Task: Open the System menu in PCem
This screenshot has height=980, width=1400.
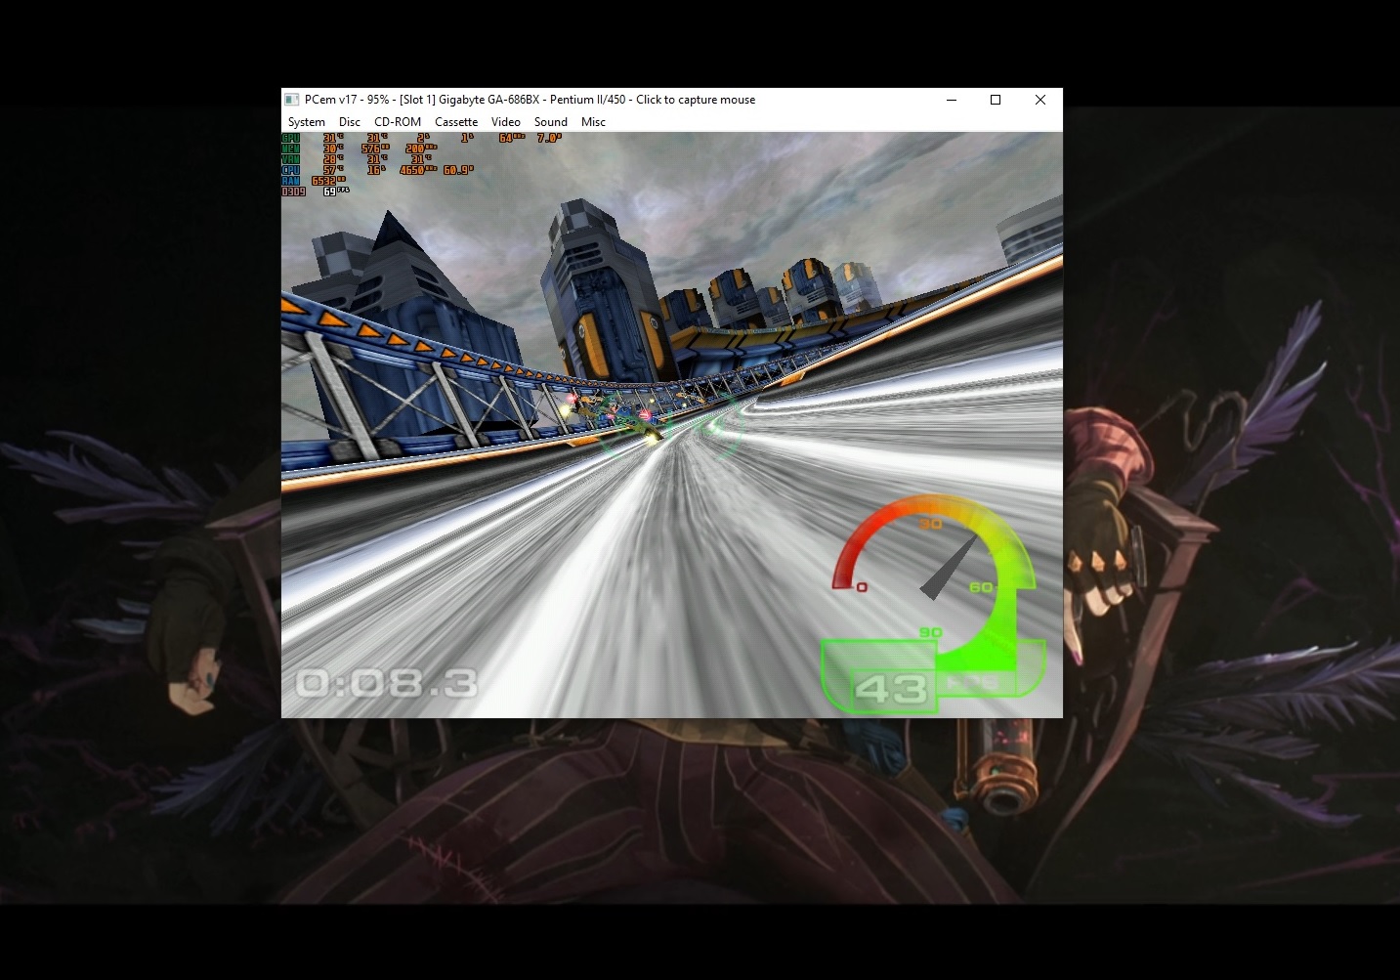Action: click(x=306, y=122)
